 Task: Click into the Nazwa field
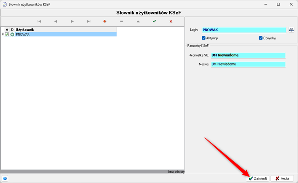(x=248, y=64)
